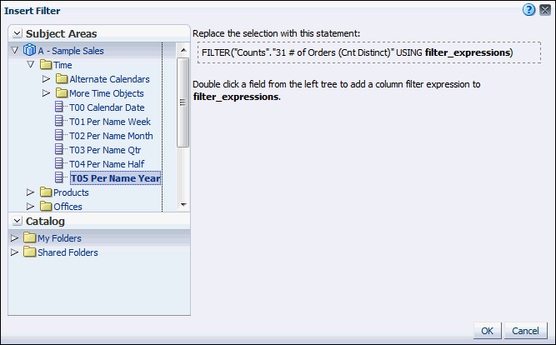Click the T00 Calendar Date column icon
556x345 pixels.
[60, 107]
